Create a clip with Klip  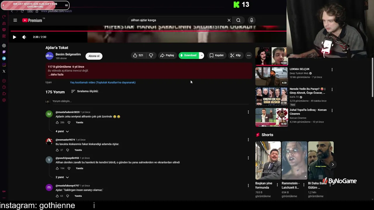236,55
